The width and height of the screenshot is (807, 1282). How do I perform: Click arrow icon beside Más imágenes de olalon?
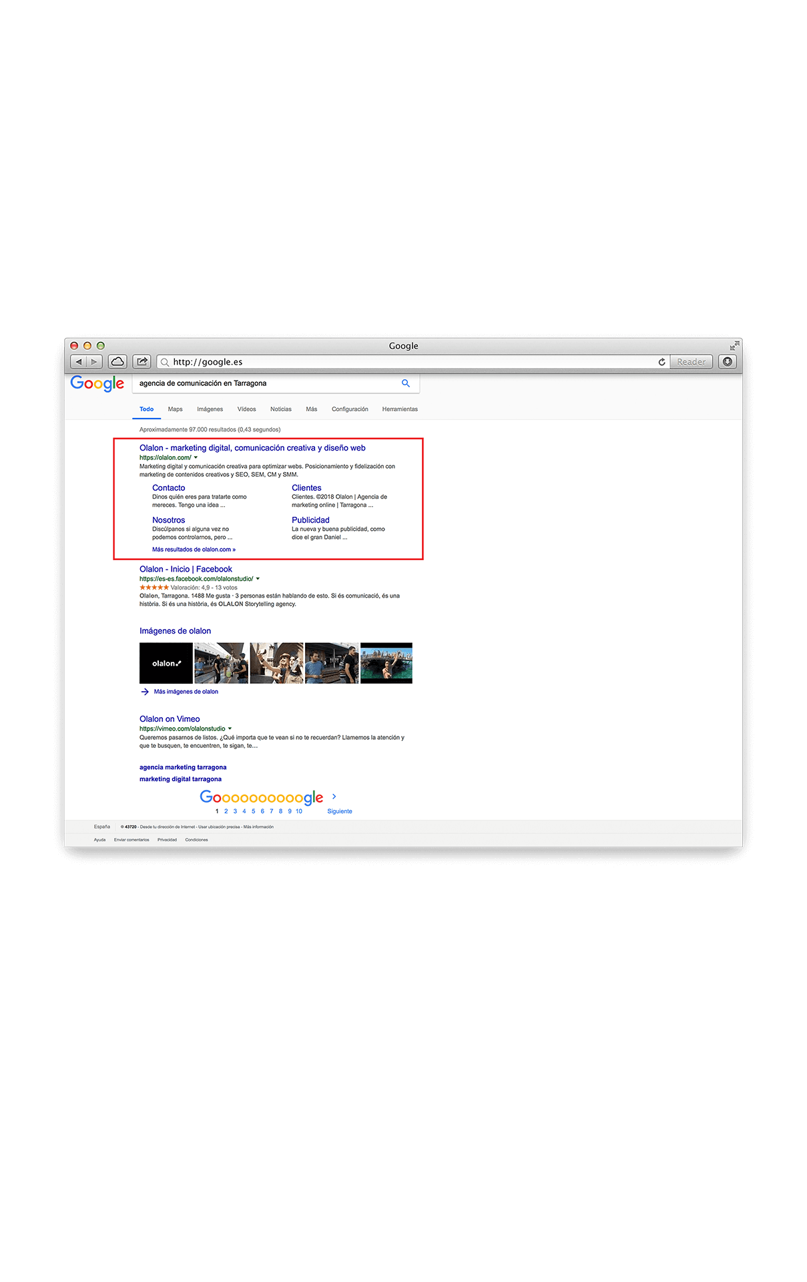coord(145,692)
